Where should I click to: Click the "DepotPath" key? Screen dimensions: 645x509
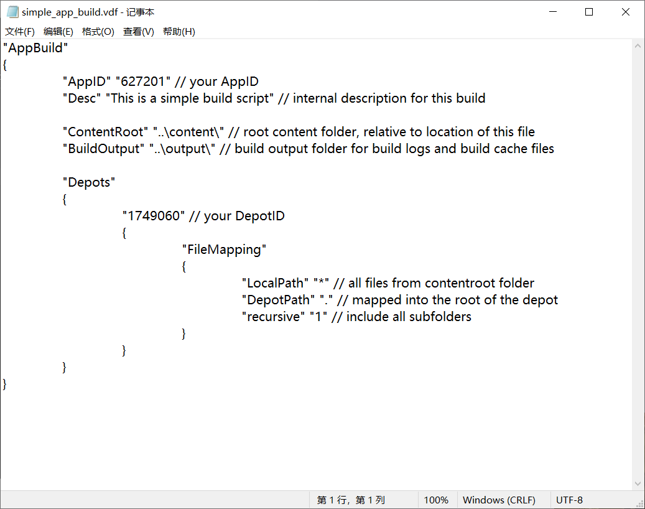point(279,300)
